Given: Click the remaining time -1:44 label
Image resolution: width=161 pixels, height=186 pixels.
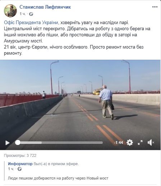Looking at the screenshot, I should click(118, 142).
